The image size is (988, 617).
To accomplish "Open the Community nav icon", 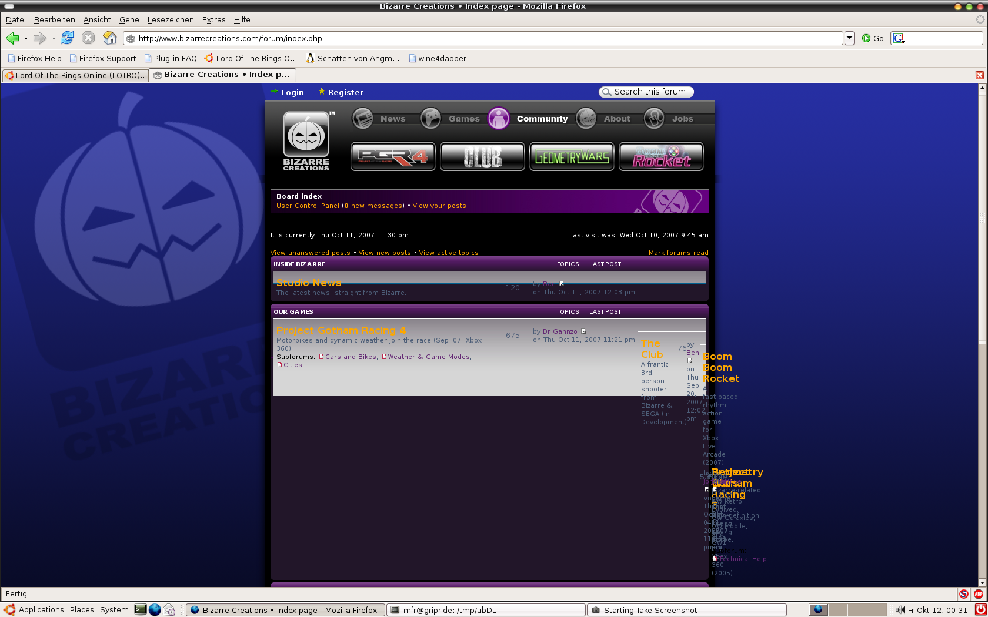I will tap(499, 118).
